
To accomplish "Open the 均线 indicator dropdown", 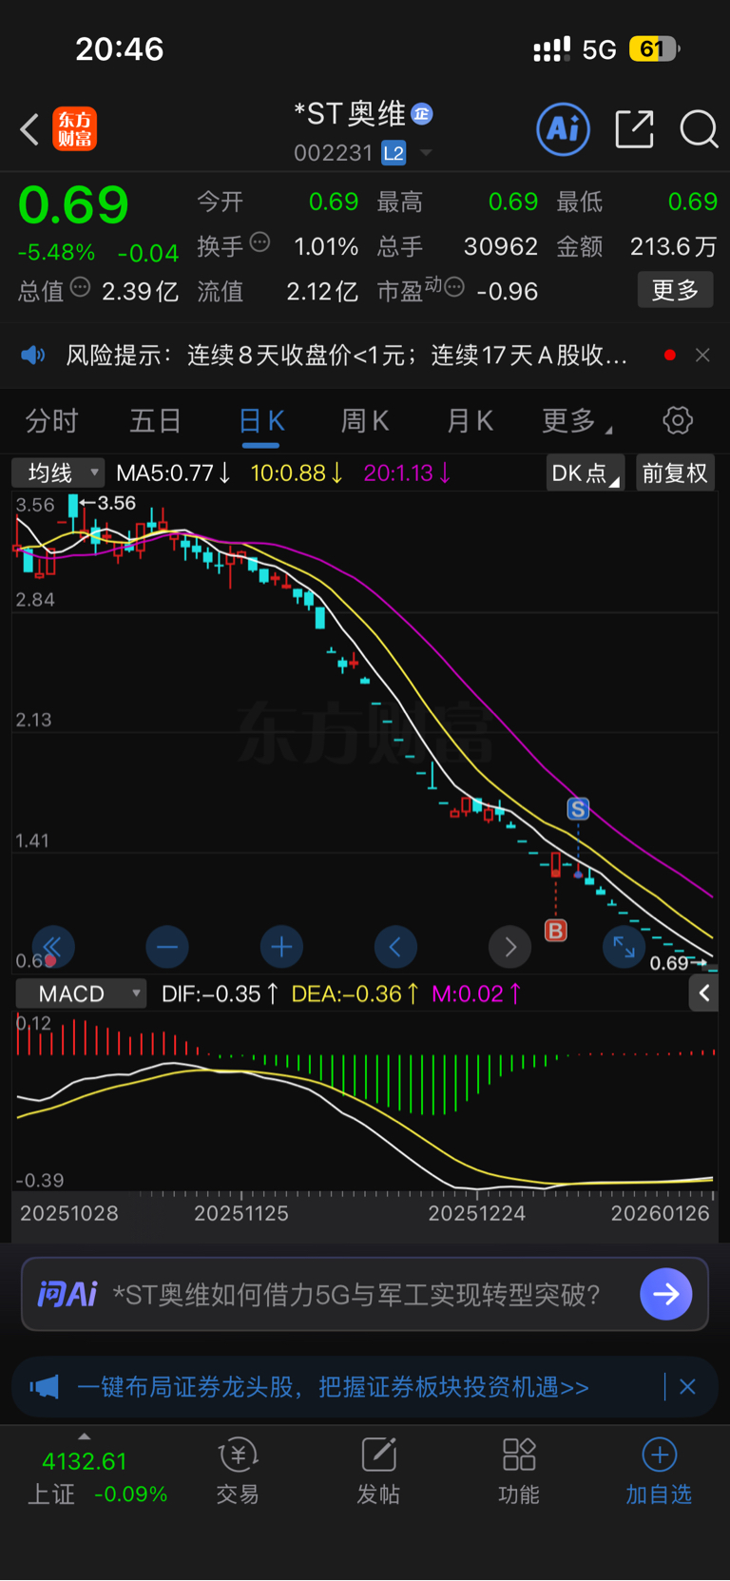I will point(58,472).
